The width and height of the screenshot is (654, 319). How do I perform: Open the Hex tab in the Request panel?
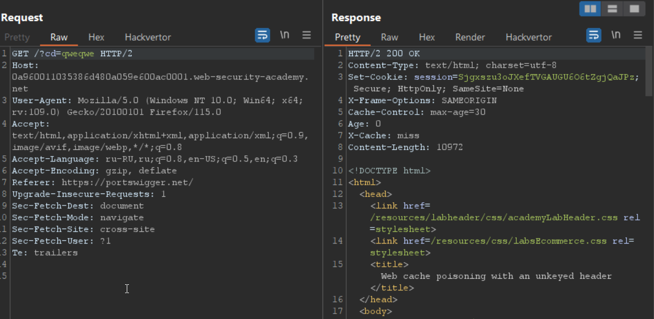point(96,37)
